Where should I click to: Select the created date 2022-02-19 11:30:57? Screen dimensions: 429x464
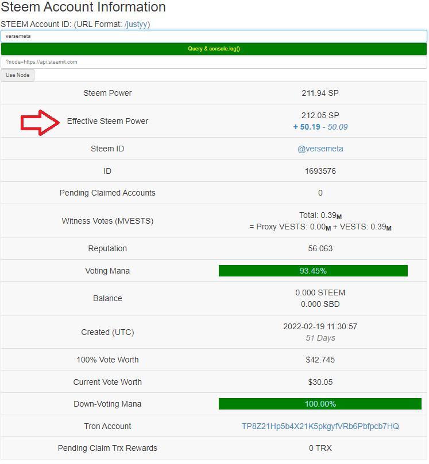pyautogui.click(x=320, y=327)
